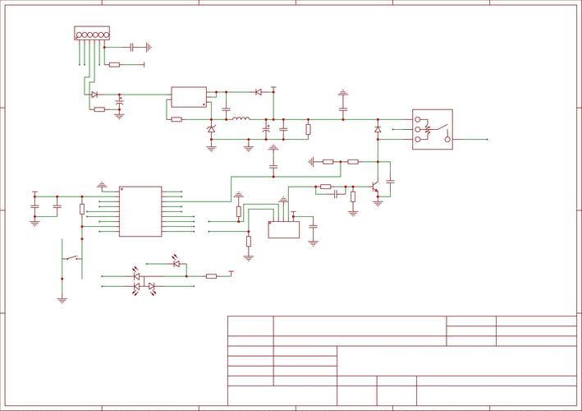The width and height of the screenshot is (582, 411).
Task: Select the NPN transistor symbol
Action: 375,189
